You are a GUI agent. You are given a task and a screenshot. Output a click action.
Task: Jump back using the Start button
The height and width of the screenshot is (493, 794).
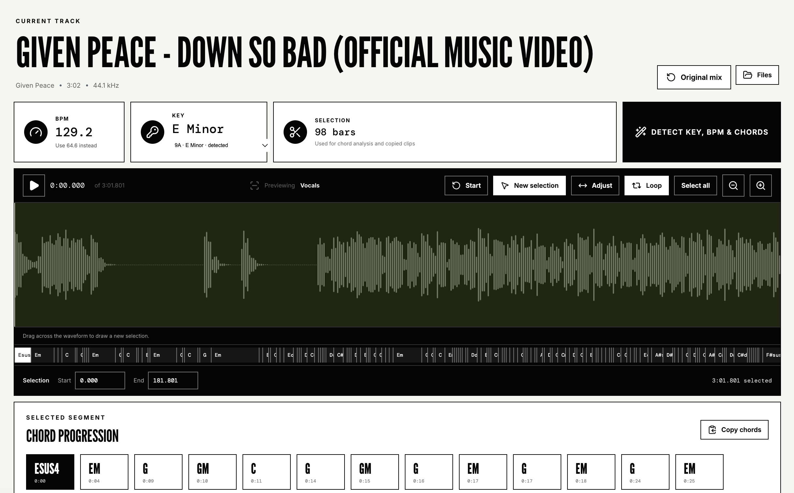point(466,186)
